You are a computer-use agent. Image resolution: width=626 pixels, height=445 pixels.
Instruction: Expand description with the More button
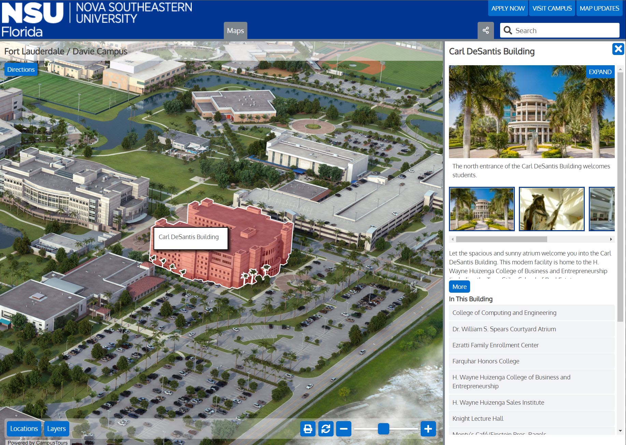coord(459,287)
